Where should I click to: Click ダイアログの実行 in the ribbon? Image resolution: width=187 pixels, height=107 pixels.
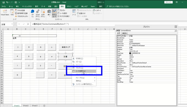[x=64, y=16]
